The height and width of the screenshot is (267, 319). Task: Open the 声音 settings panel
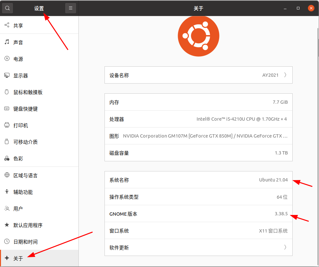pos(39,42)
